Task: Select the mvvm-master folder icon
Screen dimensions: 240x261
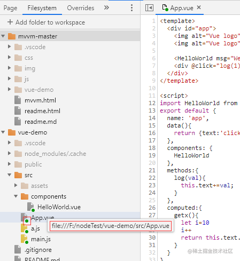Action: [x=12, y=36]
